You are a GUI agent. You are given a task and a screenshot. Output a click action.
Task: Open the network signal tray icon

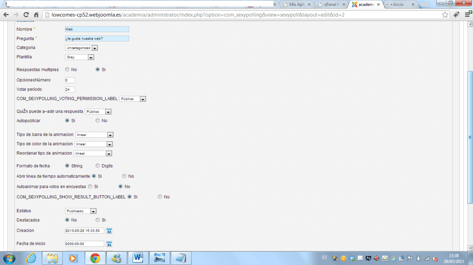tap(427, 259)
